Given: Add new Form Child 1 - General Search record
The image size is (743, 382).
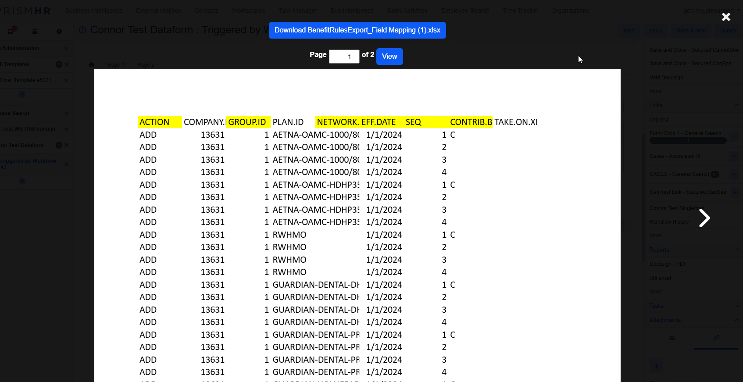Looking at the screenshot, I should tap(734, 137).
